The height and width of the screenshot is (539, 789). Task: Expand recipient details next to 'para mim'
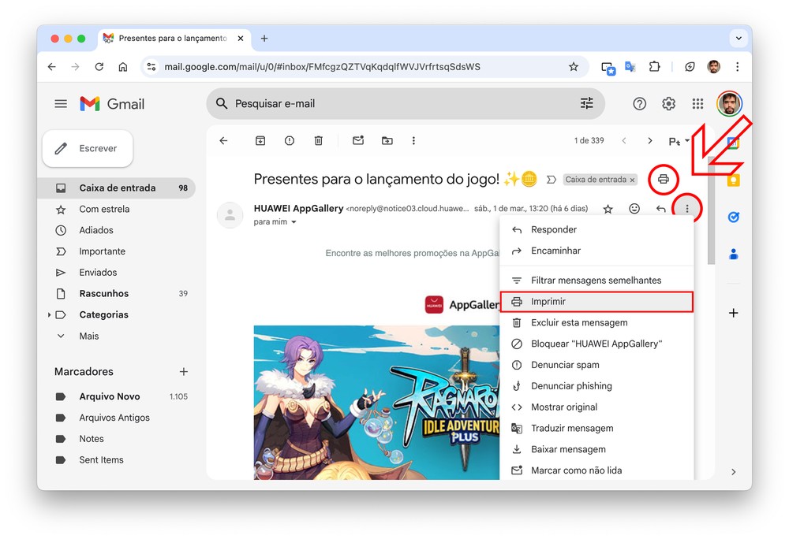[294, 222]
